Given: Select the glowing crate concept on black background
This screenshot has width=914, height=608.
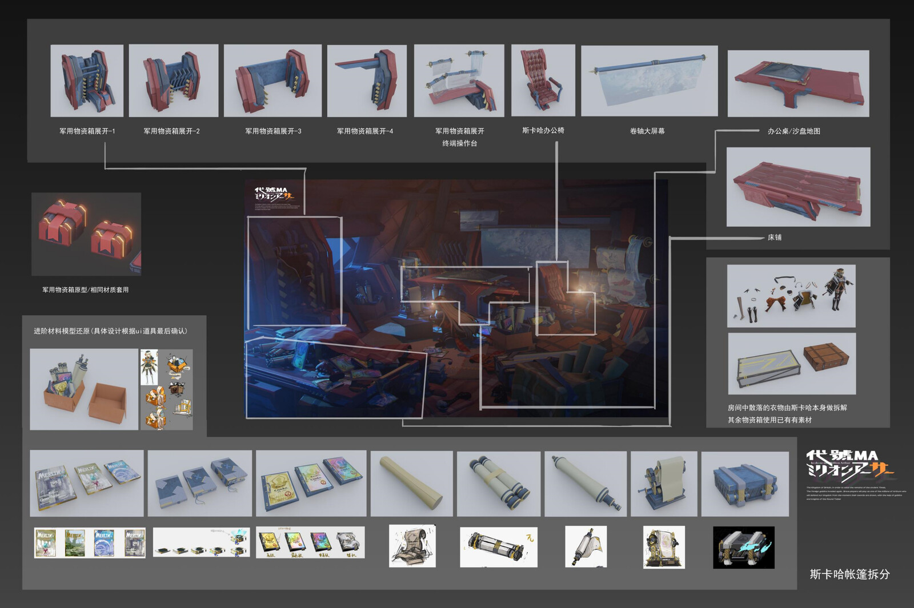Looking at the screenshot, I should (x=744, y=547).
